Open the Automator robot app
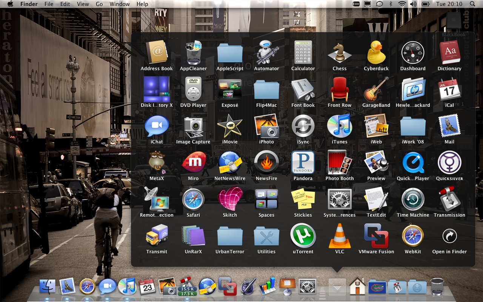Image resolution: width=483 pixels, height=302 pixels. click(266, 52)
